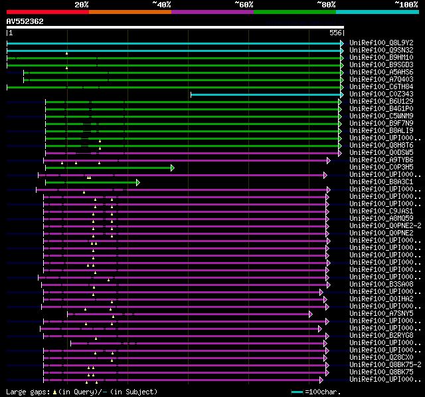Select the UniRef100_B9F7N9 label
This screenshot has height=397, width=425.
381,124
